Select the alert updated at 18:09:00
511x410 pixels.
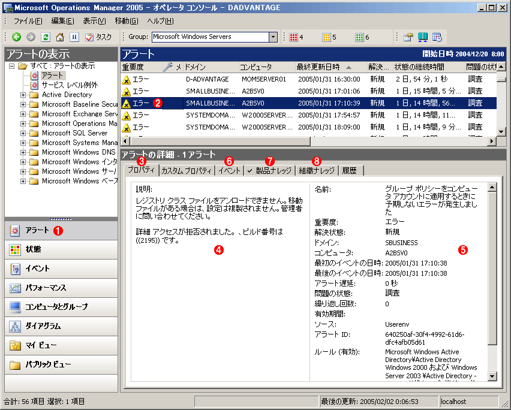click(309, 127)
